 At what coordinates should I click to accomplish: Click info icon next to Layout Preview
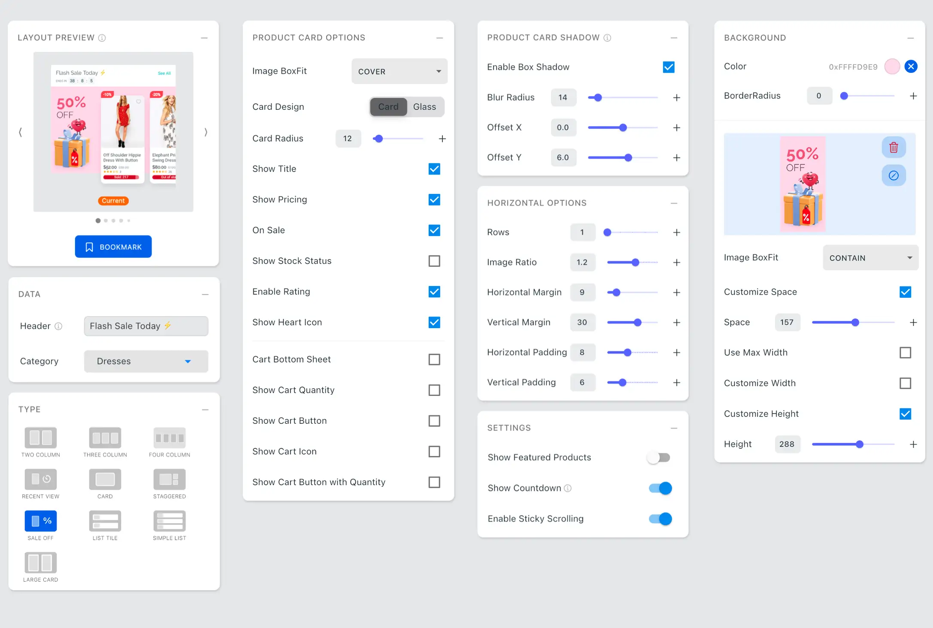(x=102, y=38)
